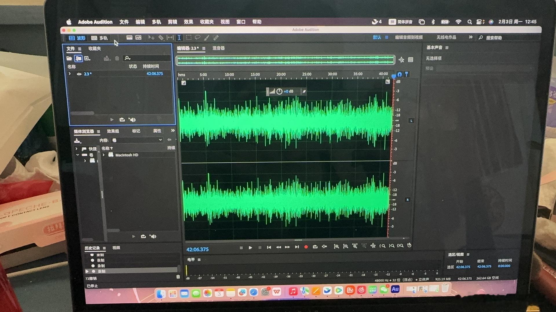Click loop playback icon in Files panel
The image size is (556, 312).
[x=122, y=120]
